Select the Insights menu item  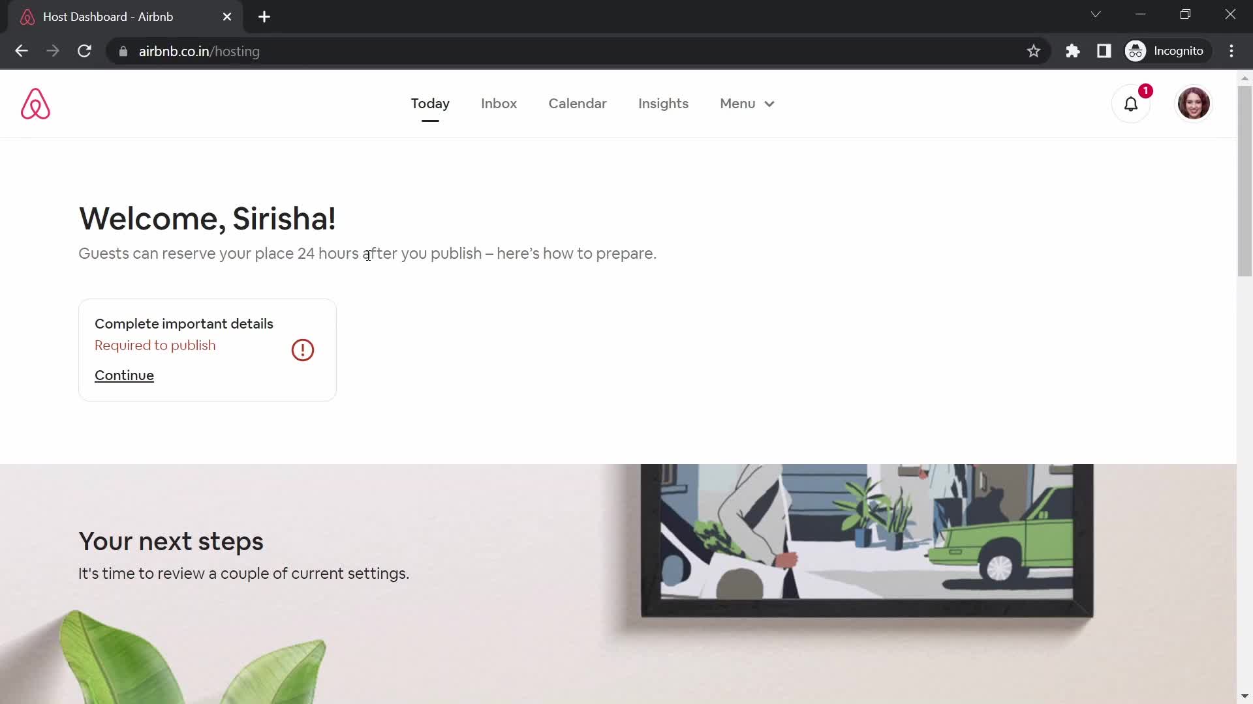(x=662, y=104)
